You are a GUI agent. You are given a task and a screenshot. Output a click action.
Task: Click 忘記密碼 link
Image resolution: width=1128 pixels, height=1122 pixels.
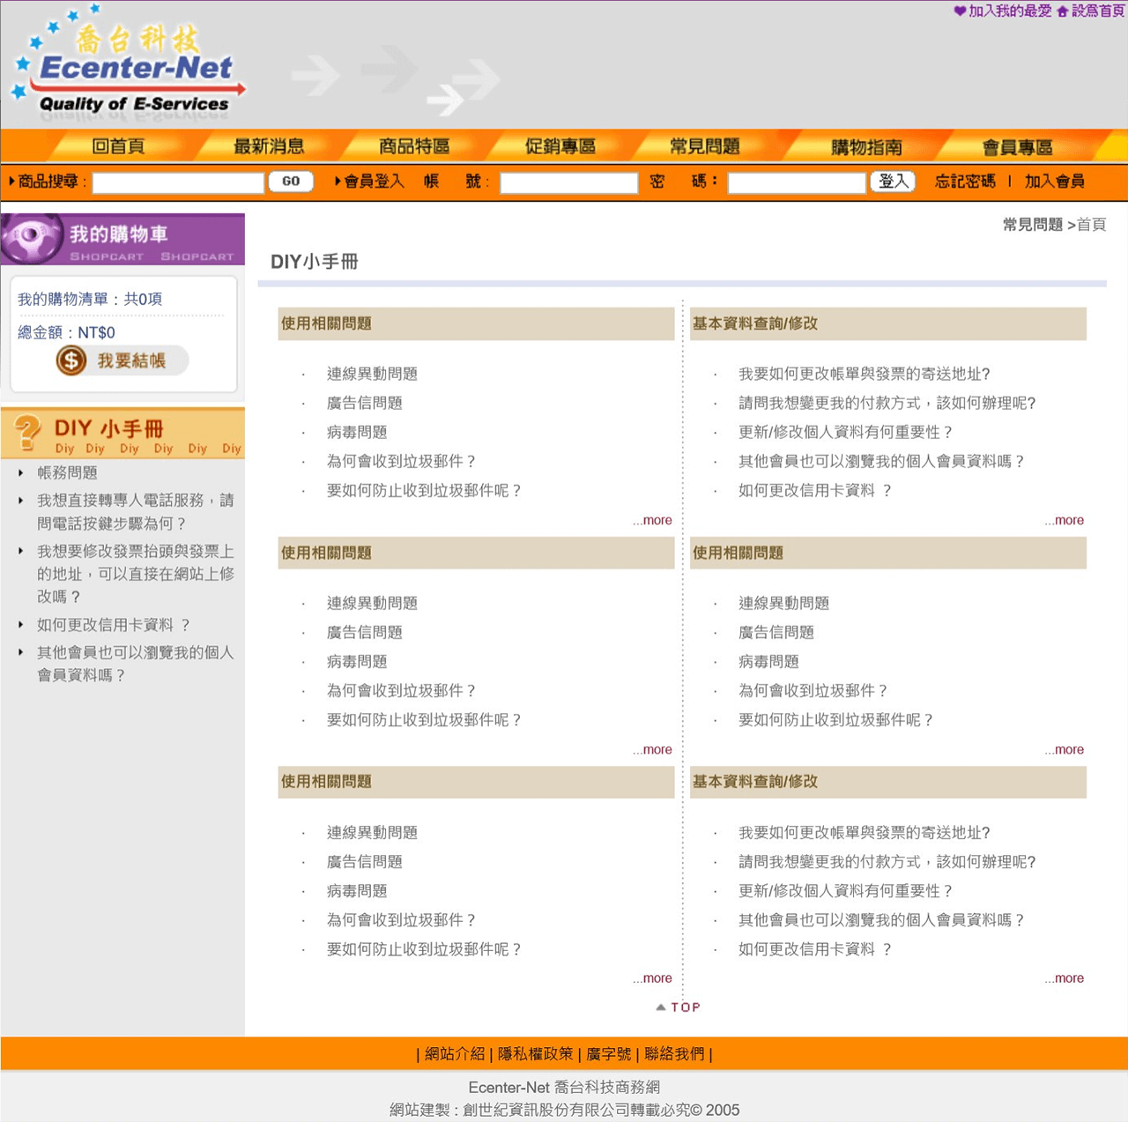[x=965, y=182]
